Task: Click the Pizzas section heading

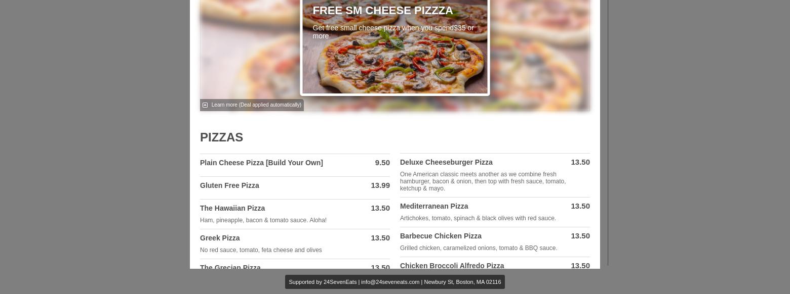Action: (221, 137)
